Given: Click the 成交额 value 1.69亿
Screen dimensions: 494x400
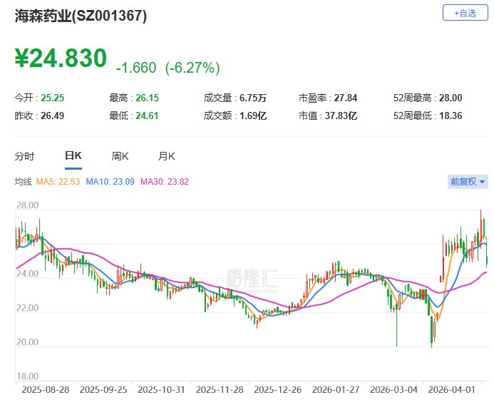Looking at the screenshot, I should [x=253, y=116].
